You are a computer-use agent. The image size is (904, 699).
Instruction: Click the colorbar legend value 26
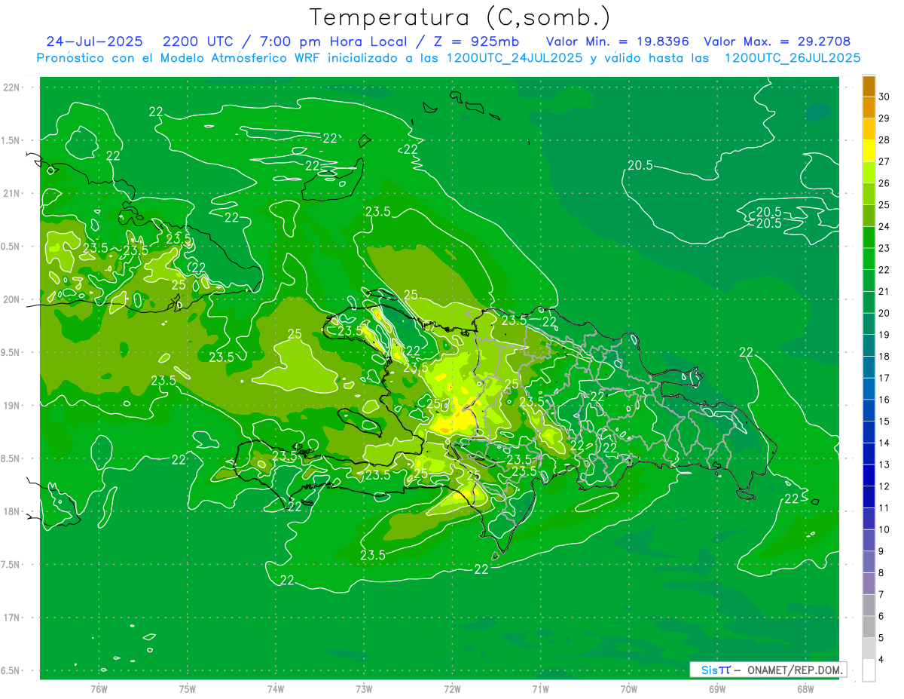coord(884,183)
